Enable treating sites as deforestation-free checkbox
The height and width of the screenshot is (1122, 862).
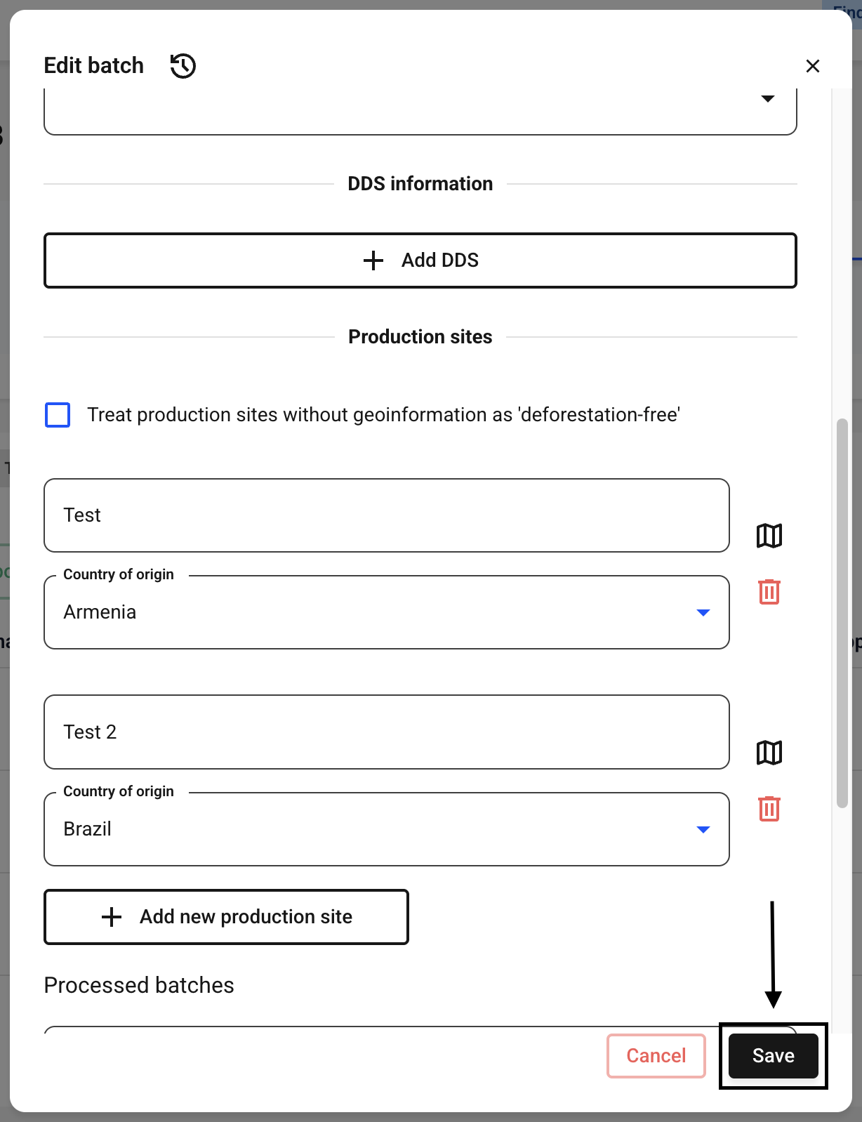point(58,415)
